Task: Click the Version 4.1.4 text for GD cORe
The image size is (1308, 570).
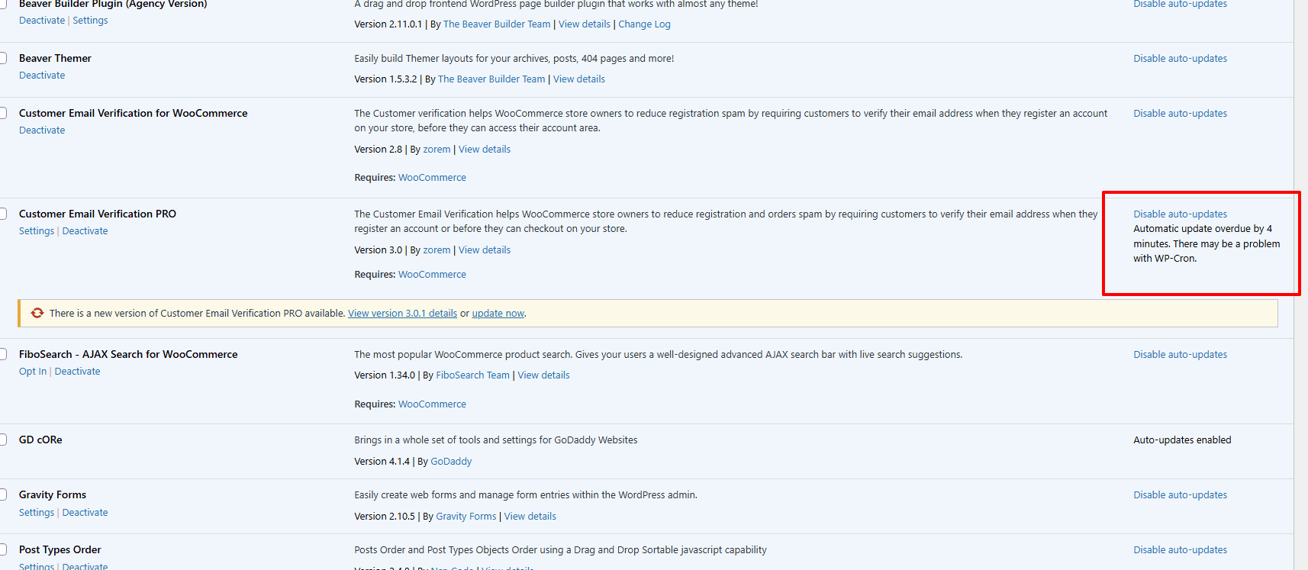Action: [x=382, y=462]
